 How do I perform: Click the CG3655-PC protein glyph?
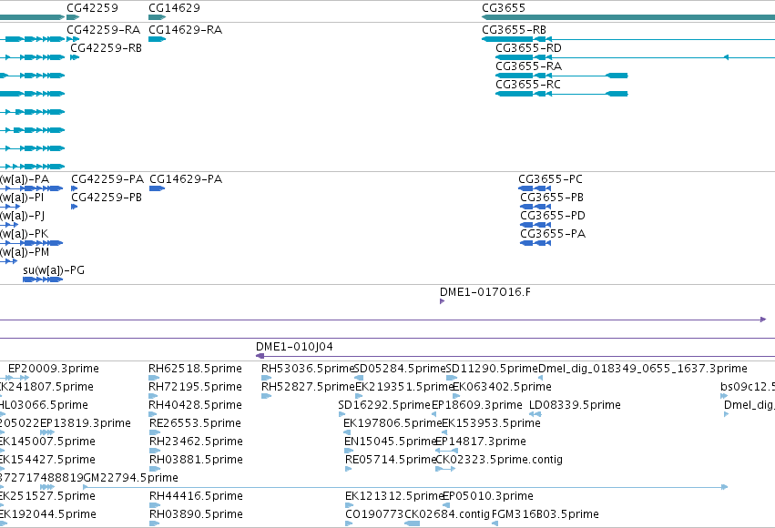[535, 188]
